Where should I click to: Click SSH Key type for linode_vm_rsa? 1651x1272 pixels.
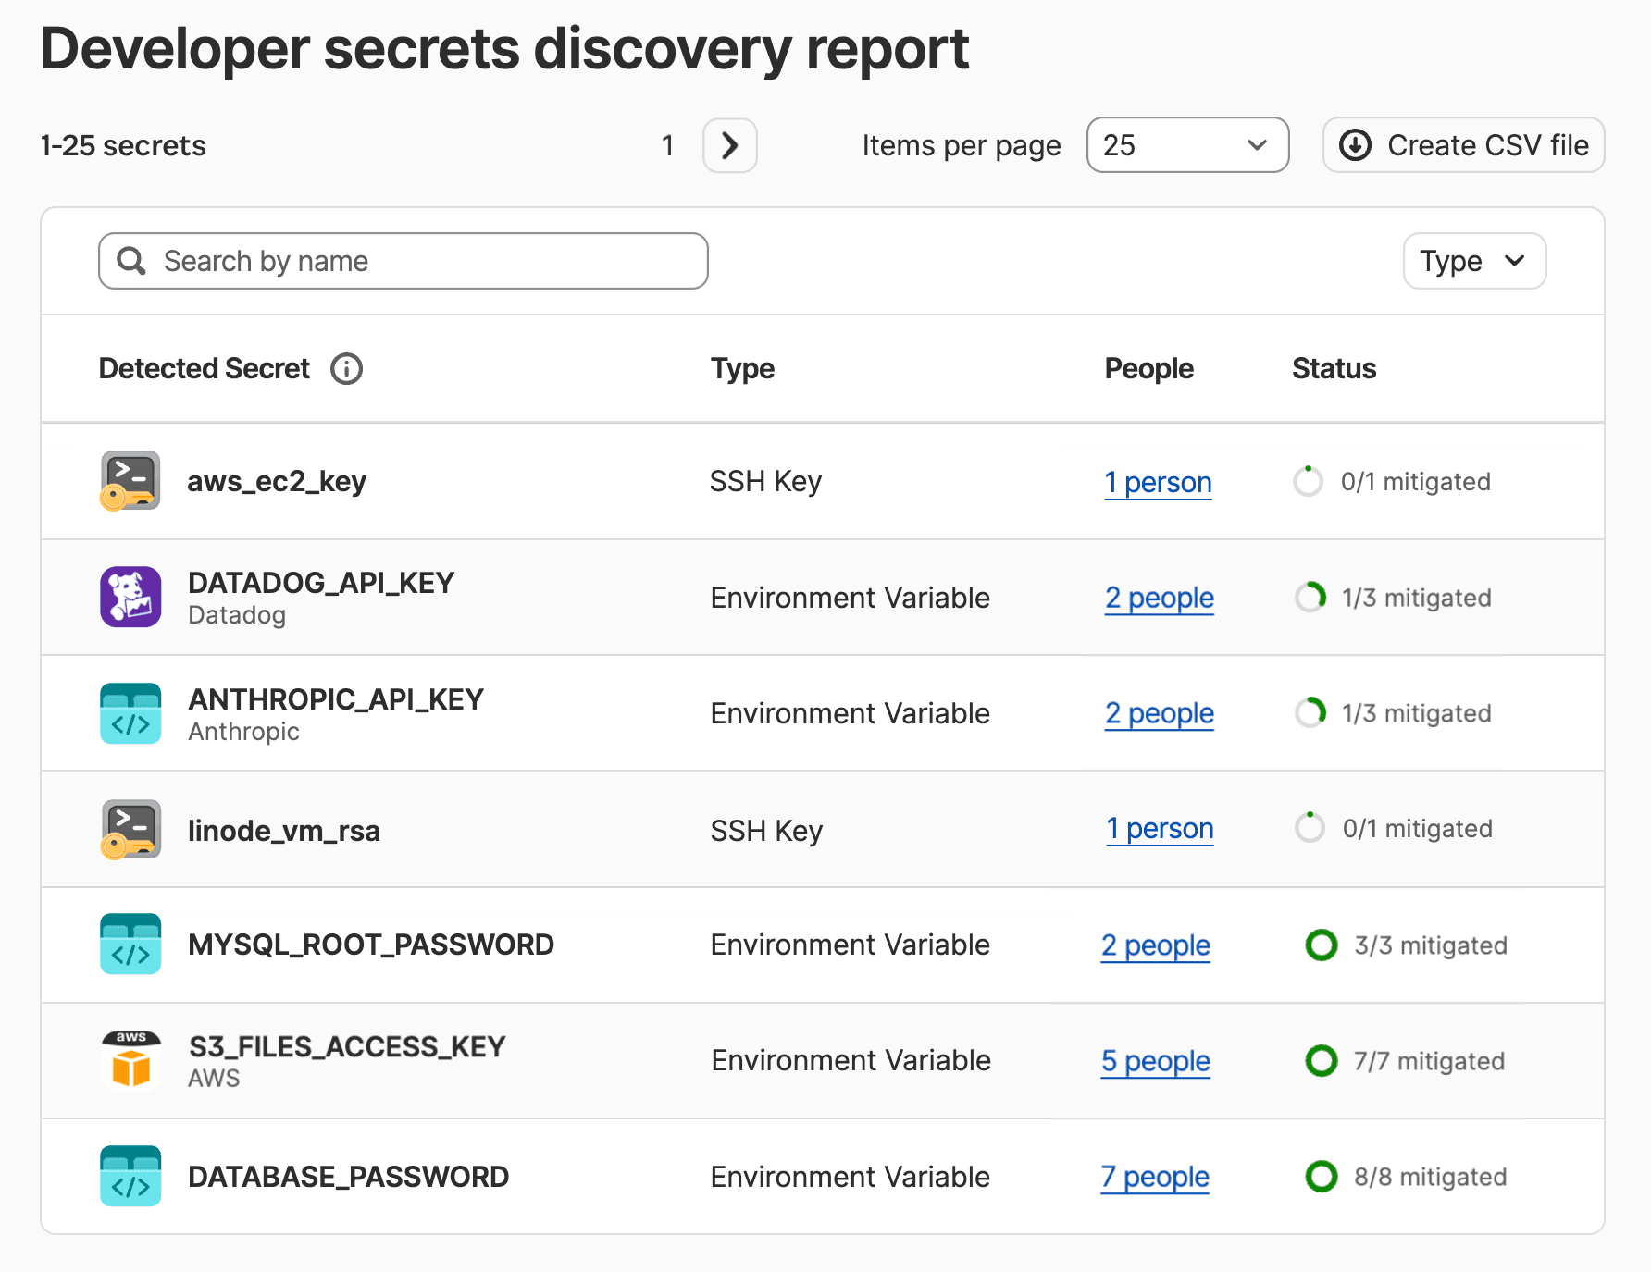766,831
